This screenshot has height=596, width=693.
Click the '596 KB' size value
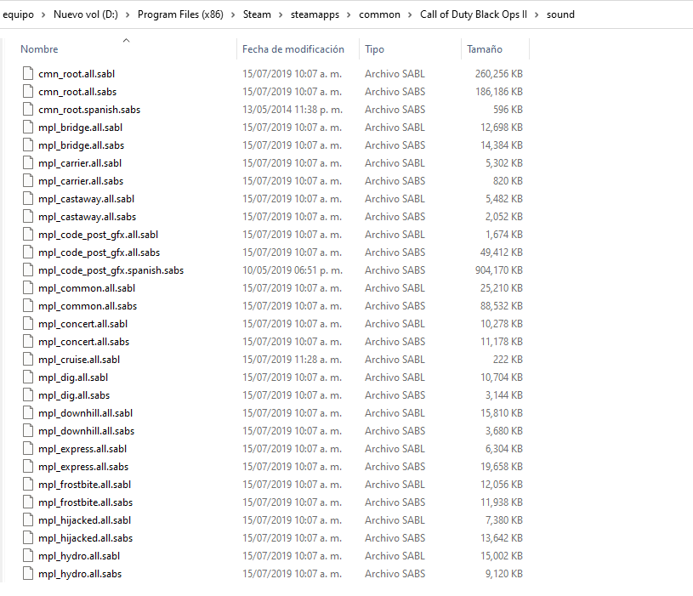[508, 109]
